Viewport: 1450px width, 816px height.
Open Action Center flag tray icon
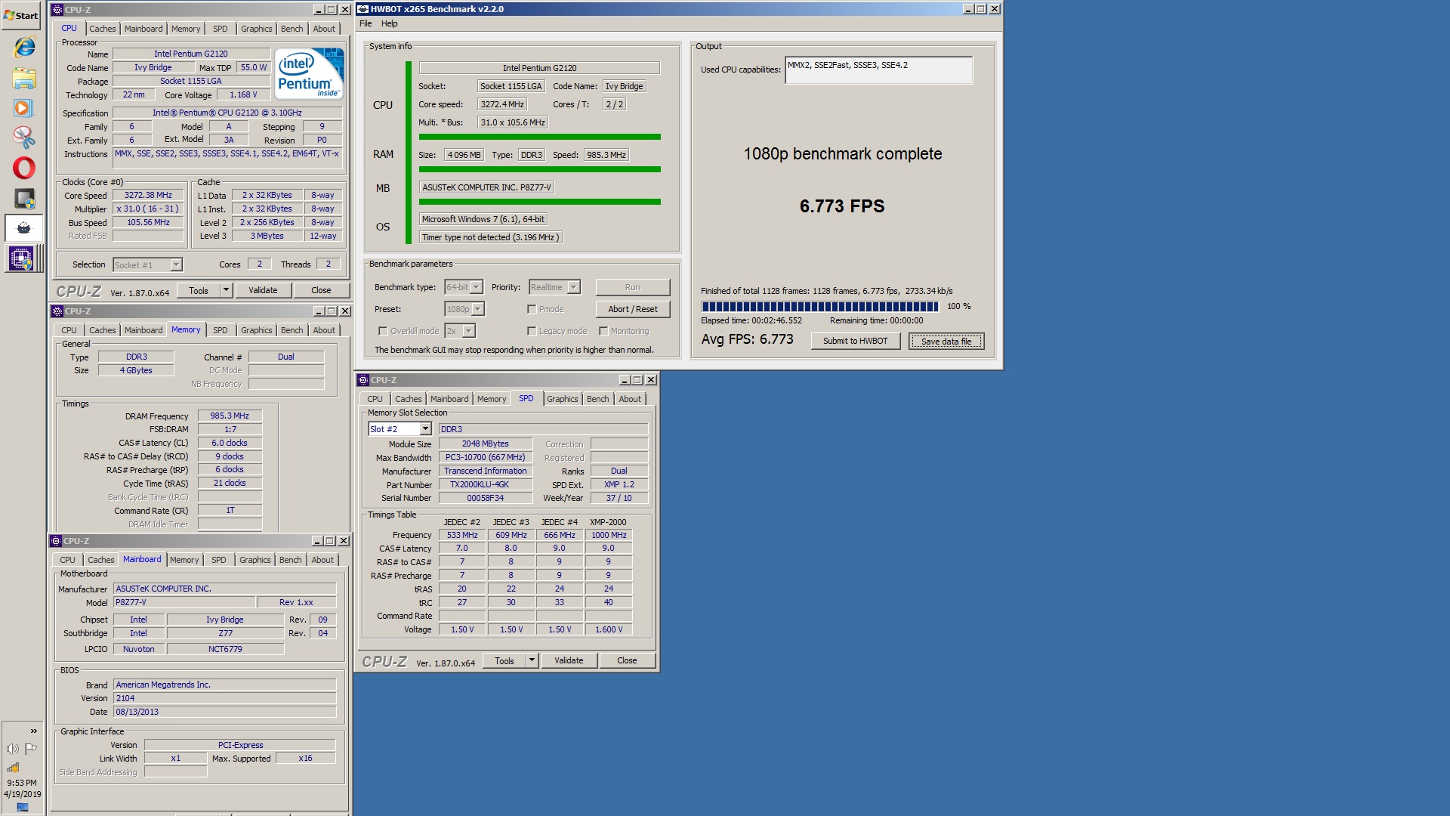point(31,749)
